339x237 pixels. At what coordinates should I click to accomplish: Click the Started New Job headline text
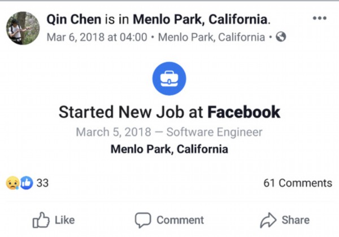coord(131,112)
